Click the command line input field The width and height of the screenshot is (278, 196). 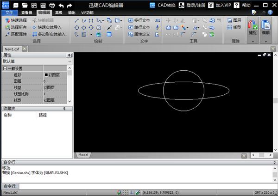point(139,186)
